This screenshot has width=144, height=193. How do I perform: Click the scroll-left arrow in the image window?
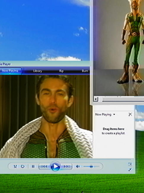pyautogui.click(x=96, y=99)
